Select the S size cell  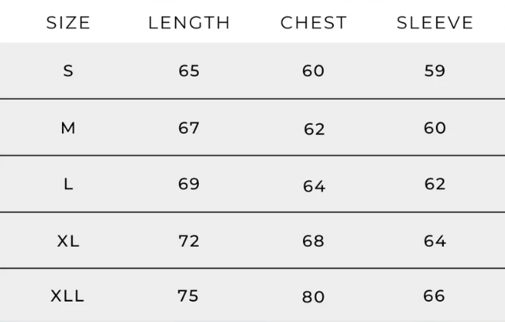(68, 71)
